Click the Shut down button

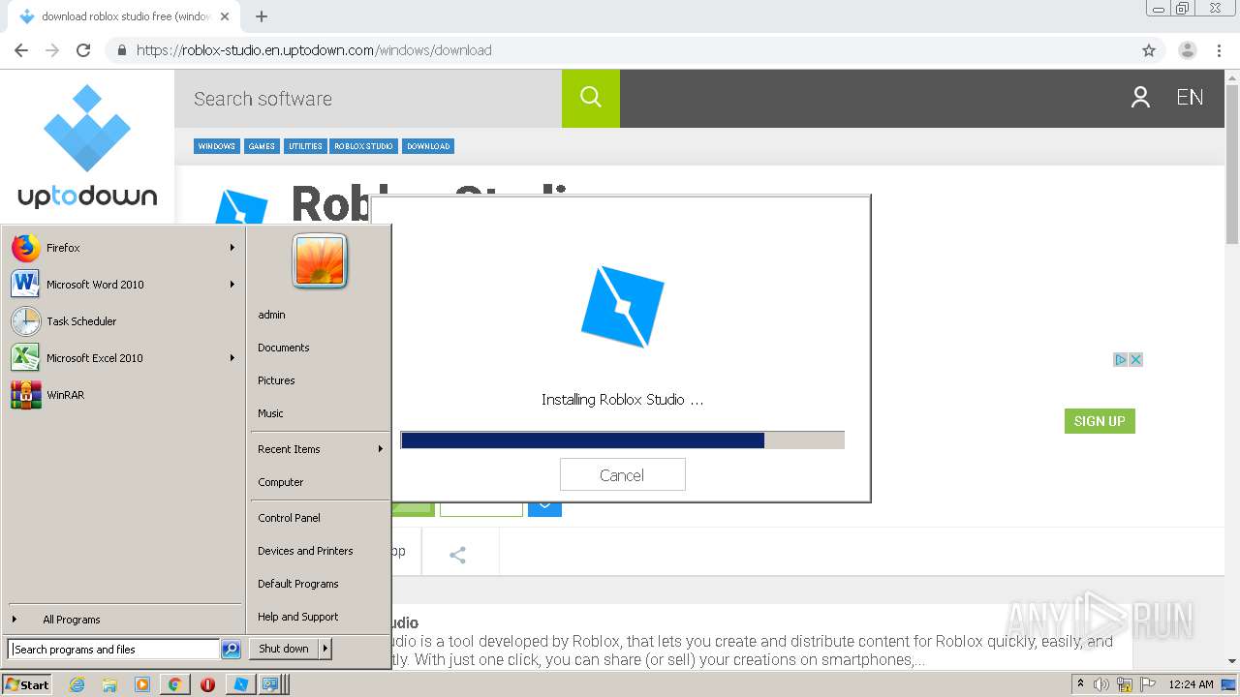point(284,649)
